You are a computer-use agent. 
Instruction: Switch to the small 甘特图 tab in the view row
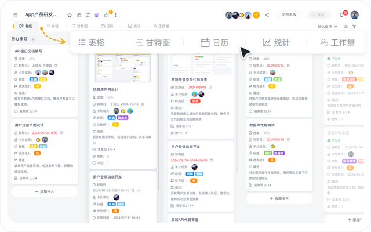(80, 26)
